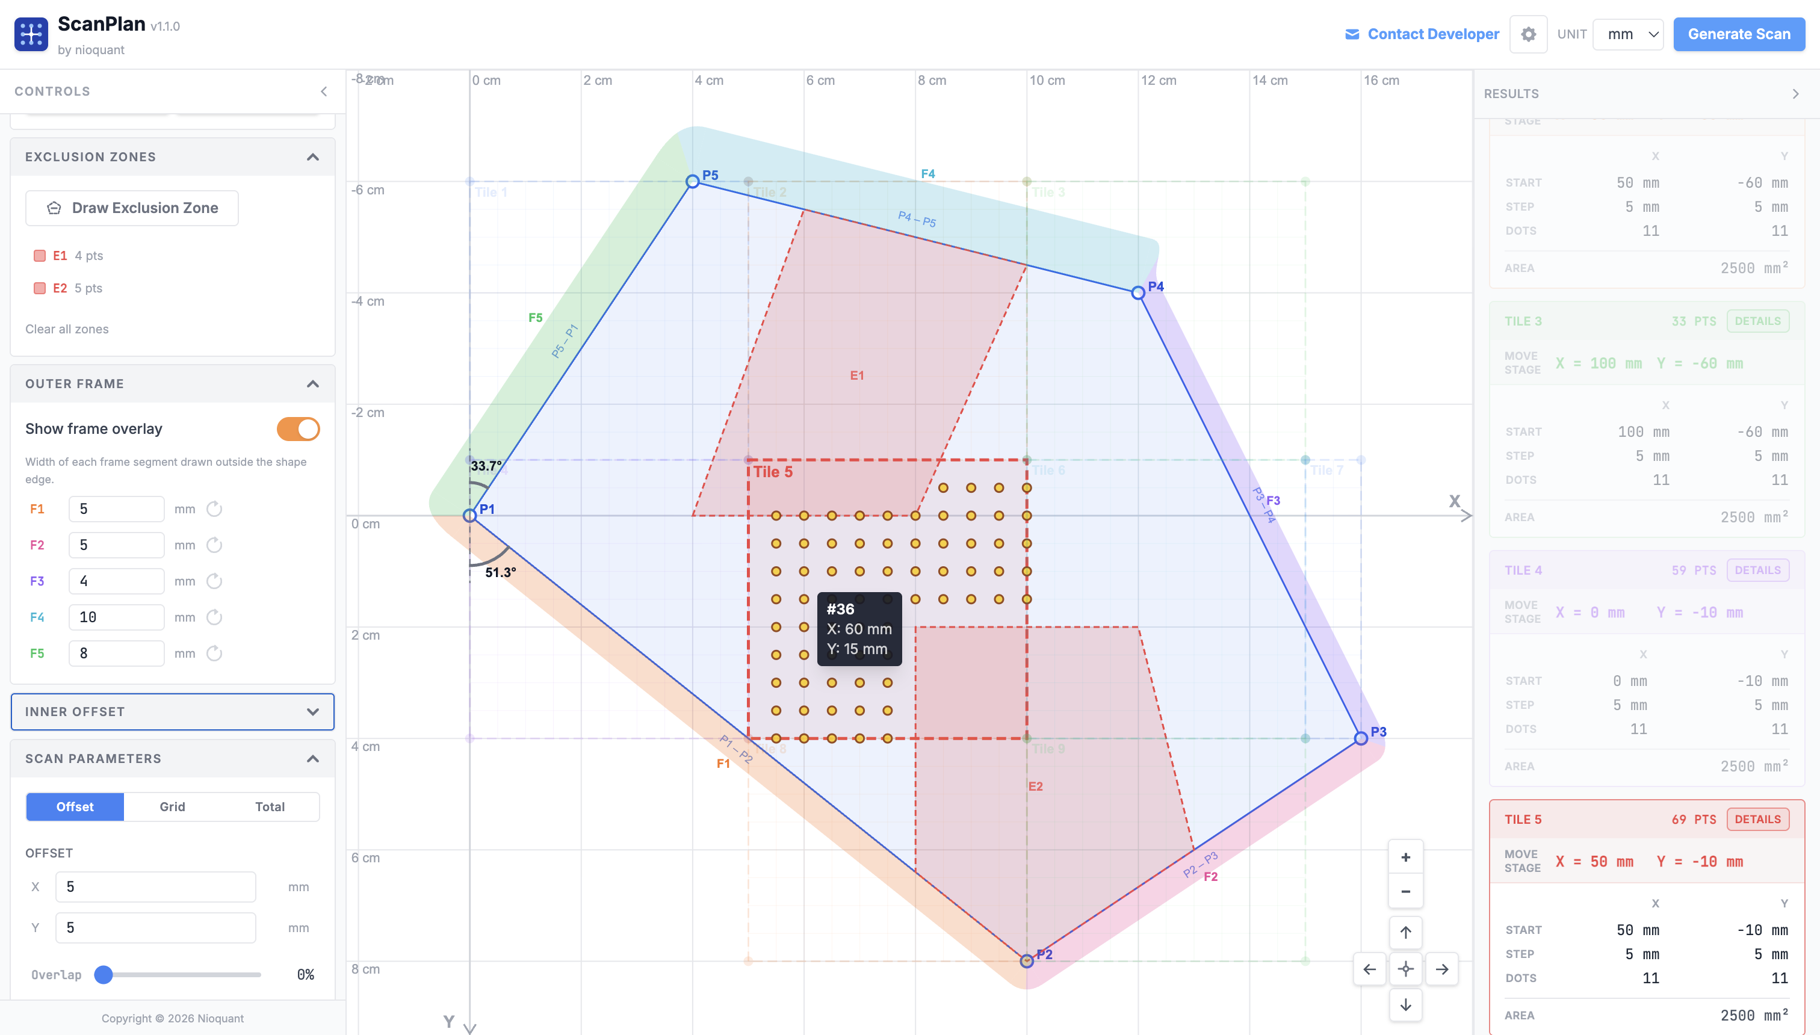Image resolution: width=1820 pixels, height=1035 pixels.
Task: Adjust the Overlap slider handle
Action: coord(104,975)
